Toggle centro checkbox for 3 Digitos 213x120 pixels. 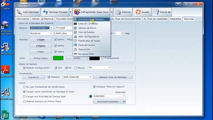pos(55,52)
